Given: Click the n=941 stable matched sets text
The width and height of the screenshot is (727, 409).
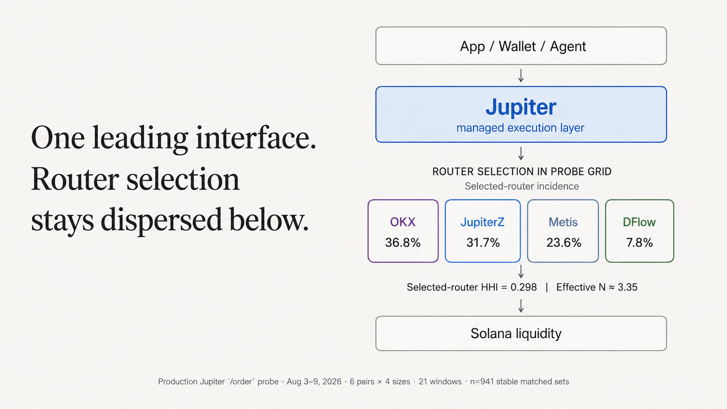Looking at the screenshot, I should click(x=520, y=382).
